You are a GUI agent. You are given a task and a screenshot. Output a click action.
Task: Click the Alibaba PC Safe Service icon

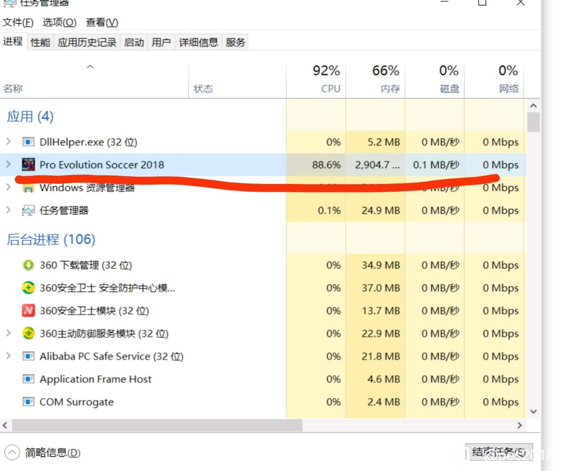click(28, 356)
